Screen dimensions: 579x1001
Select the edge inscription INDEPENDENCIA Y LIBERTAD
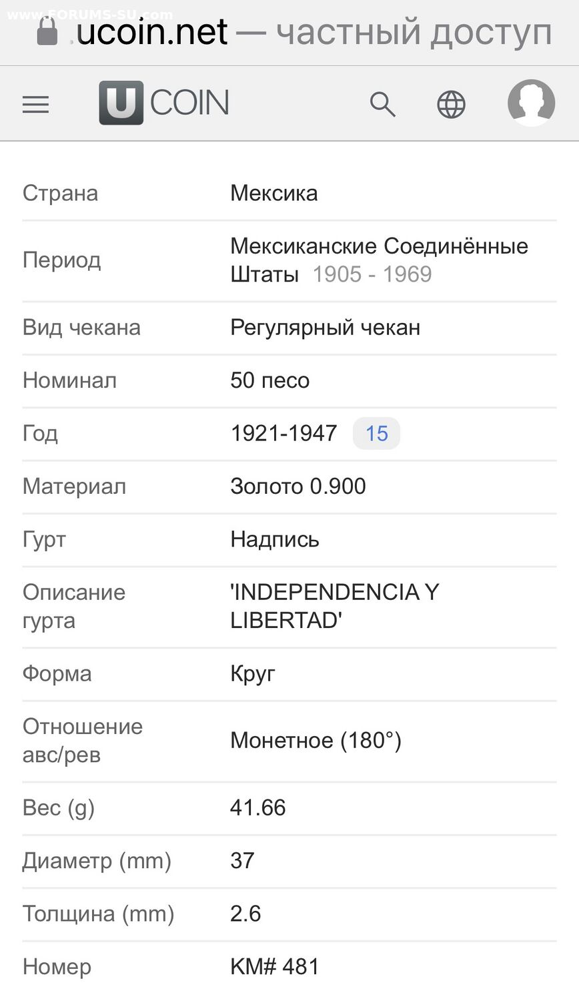[335, 606]
